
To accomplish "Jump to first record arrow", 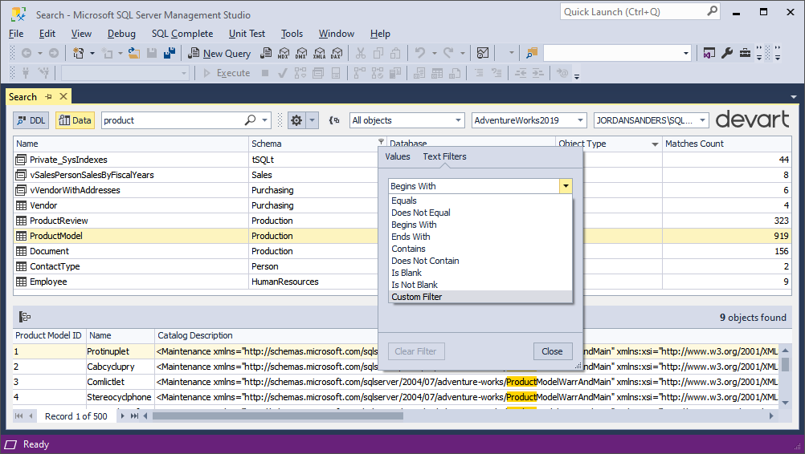I will click(x=19, y=416).
